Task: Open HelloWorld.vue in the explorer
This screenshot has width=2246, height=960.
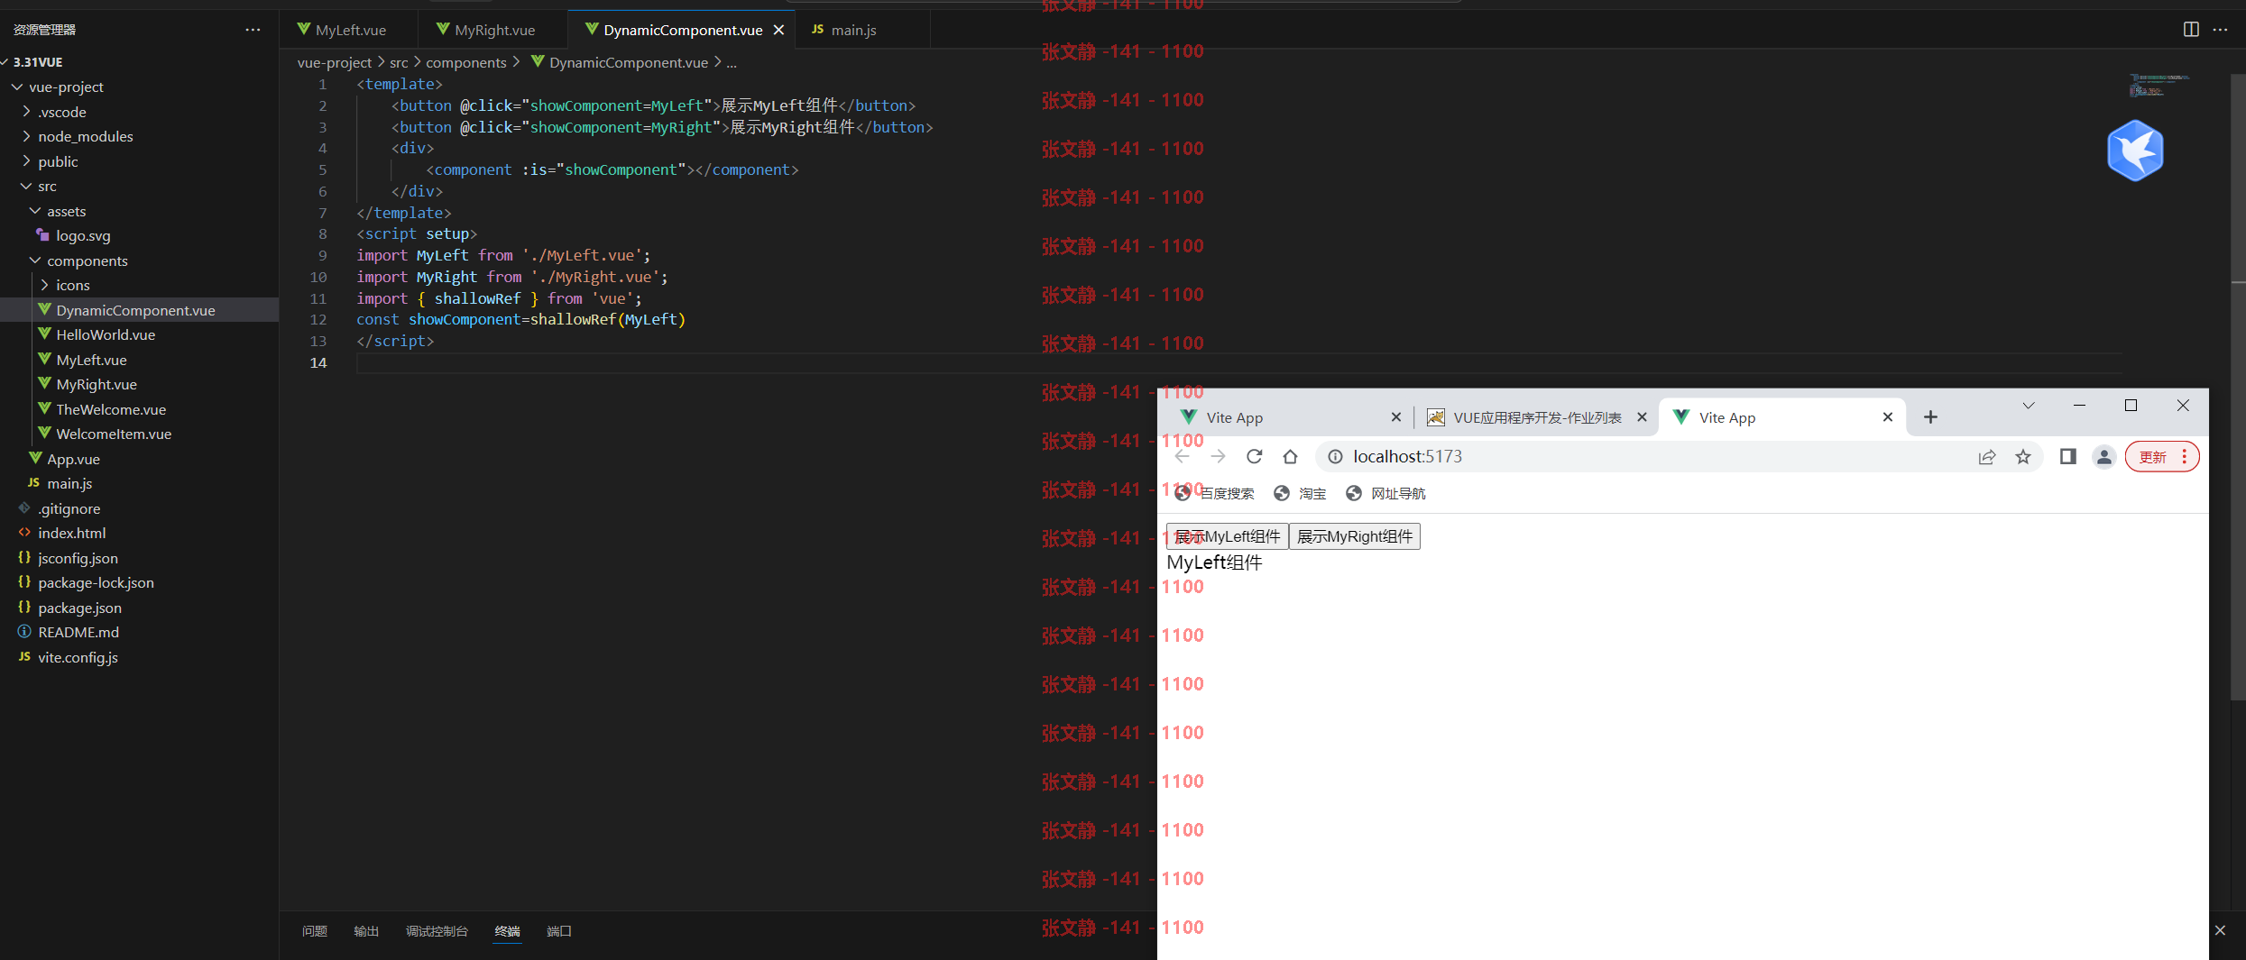Action: tap(140, 334)
